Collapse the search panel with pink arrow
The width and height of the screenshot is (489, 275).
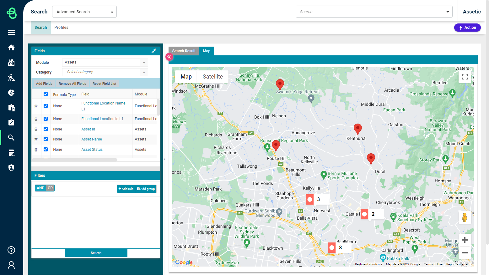[x=169, y=57]
